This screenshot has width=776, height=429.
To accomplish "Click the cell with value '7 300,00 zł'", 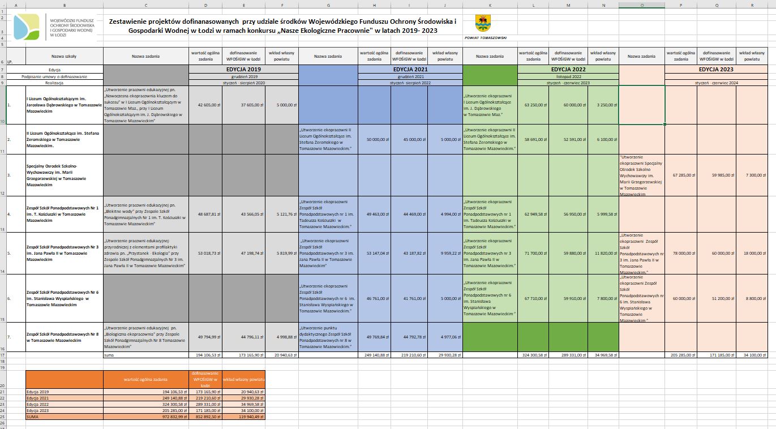I will [x=752, y=175].
